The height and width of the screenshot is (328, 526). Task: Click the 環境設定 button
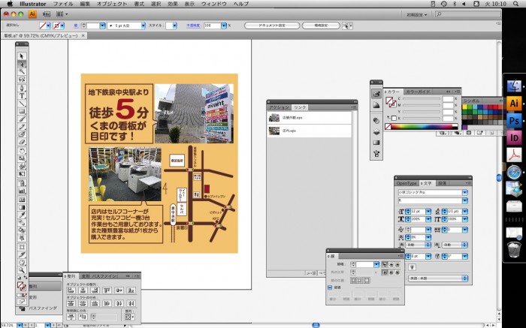click(321, 26)
